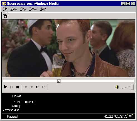This screenshot has height=121, width=137.
Task: Click the movie clip name text
Action: 30,102
